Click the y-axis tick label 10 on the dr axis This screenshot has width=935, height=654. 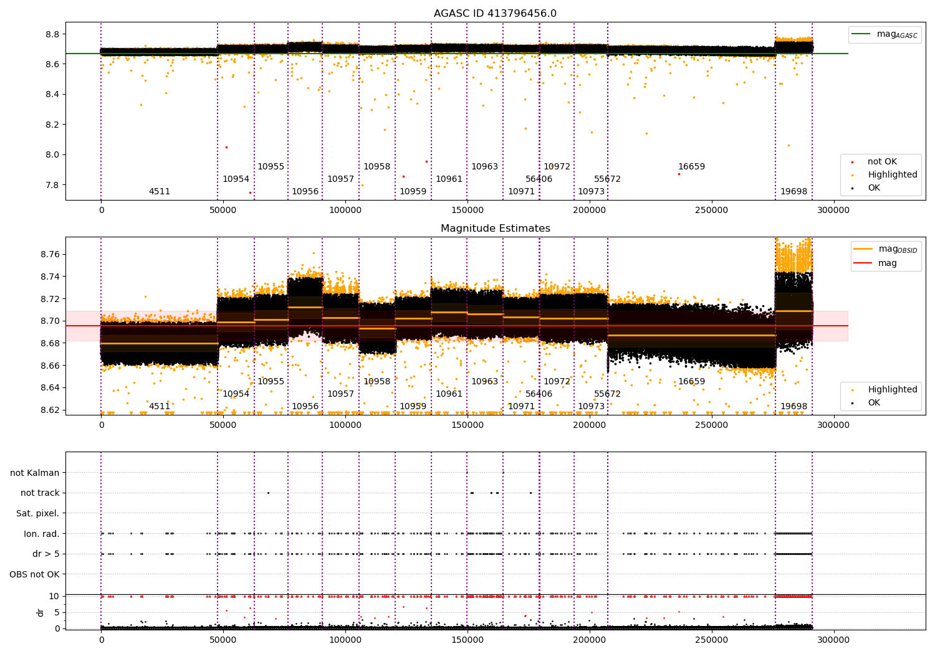[x=54, y=596]
